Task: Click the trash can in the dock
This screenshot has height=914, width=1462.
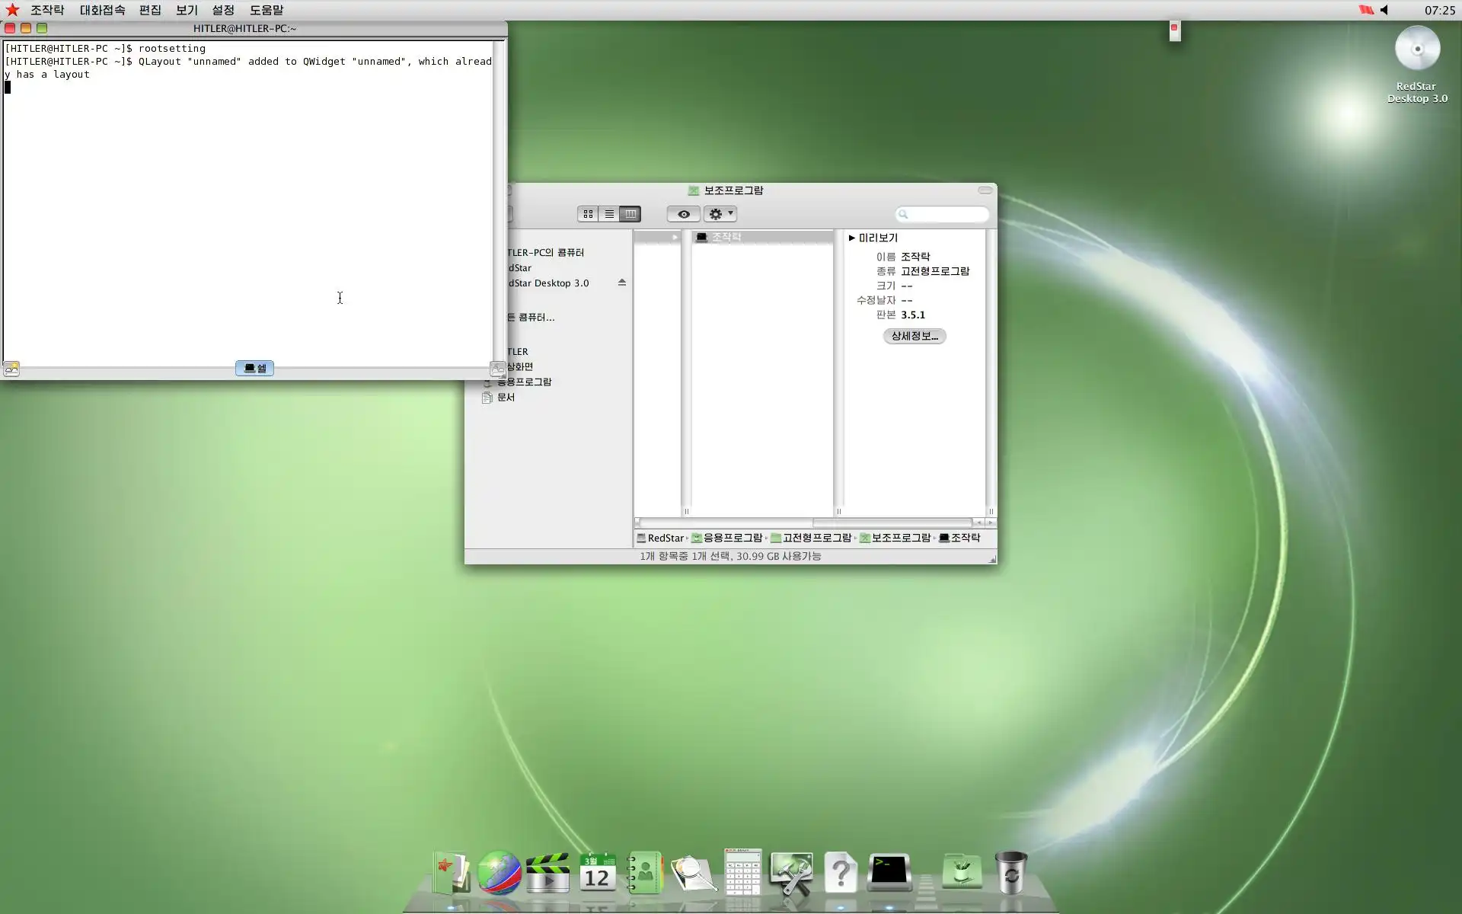Action: pyautogui.click(x=1010, y=872)
